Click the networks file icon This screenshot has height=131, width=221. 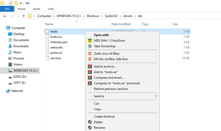click(x=47, y=47)
